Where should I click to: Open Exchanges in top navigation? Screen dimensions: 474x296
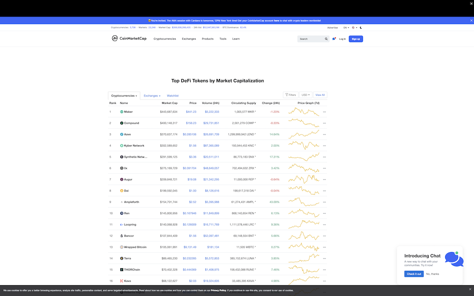189,39
